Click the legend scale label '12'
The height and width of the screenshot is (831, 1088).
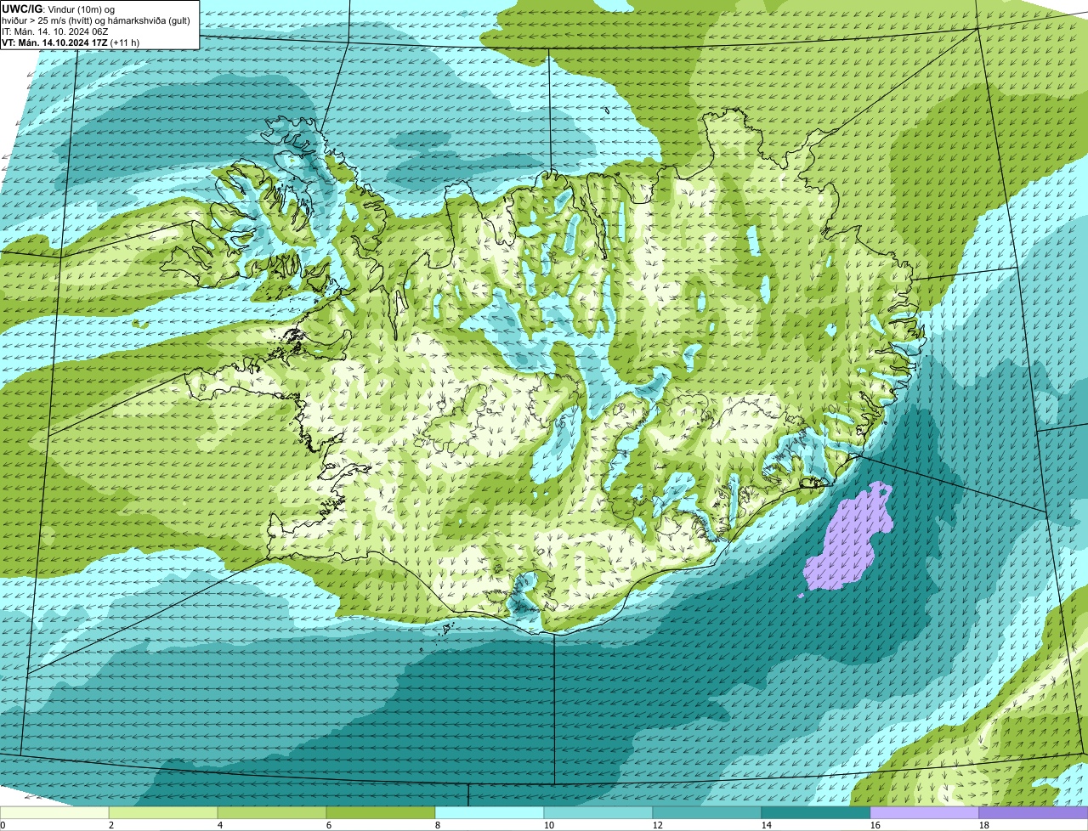(x=658, y=825)
